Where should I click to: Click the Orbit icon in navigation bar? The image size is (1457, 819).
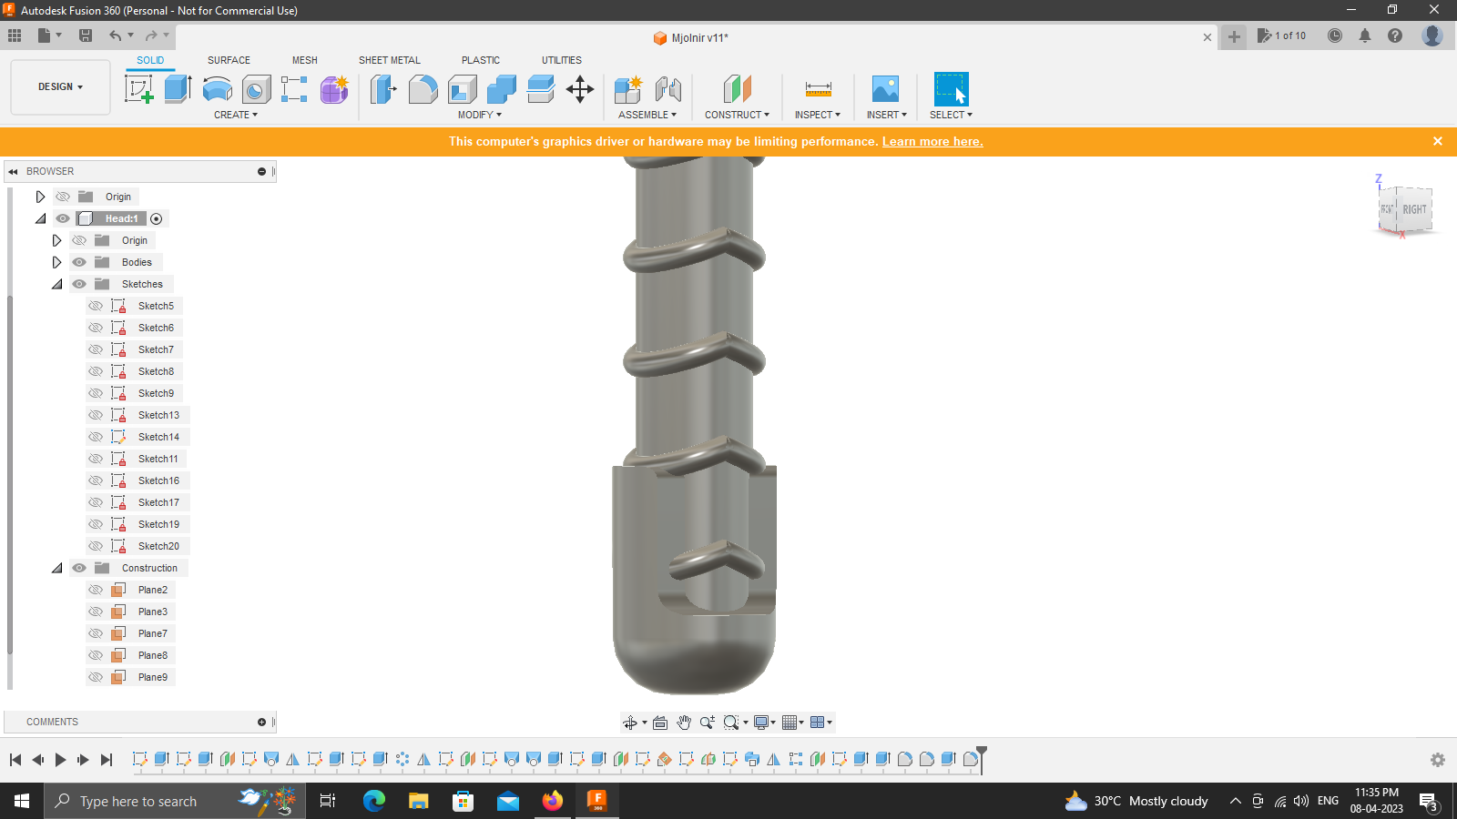click(632, 722)
